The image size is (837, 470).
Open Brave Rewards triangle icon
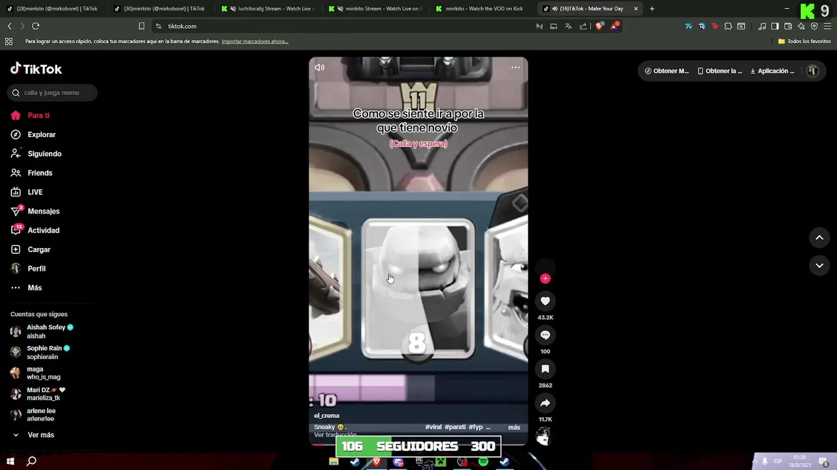point(615,26)
